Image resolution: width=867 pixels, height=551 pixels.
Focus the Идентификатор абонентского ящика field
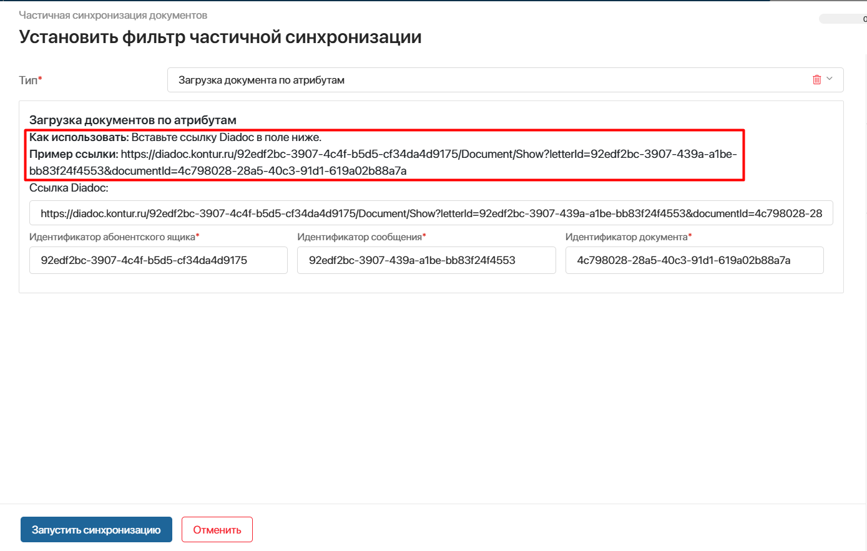point(158,260)
